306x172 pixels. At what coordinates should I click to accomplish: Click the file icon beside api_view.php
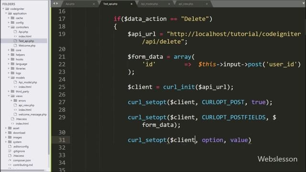pos(15,105)
